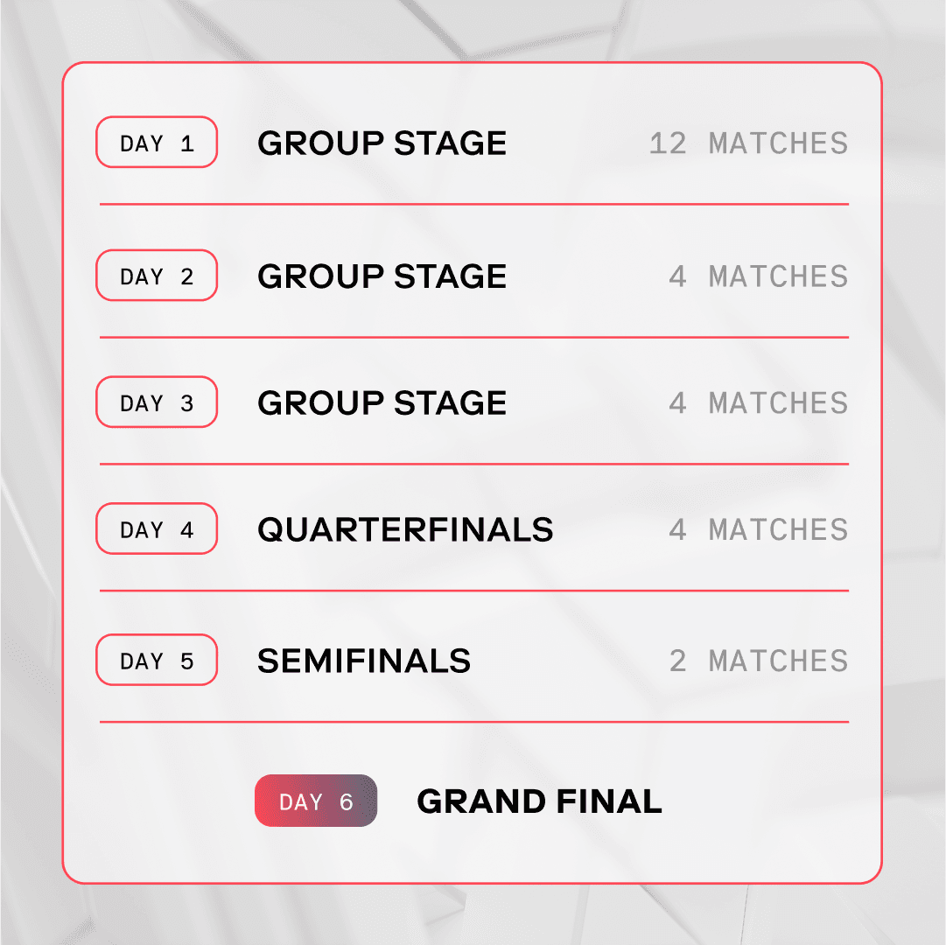View the 12 MATCHES label
946x945 pixels.
pyautogui.click(x=749, y=143)
